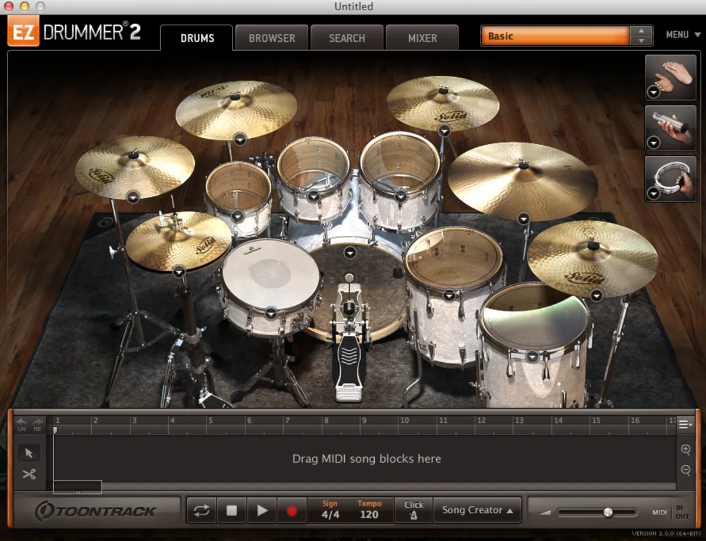Open the kick drum options arrow
Viewport: 706px width, 541px height.
click(350, 252)
